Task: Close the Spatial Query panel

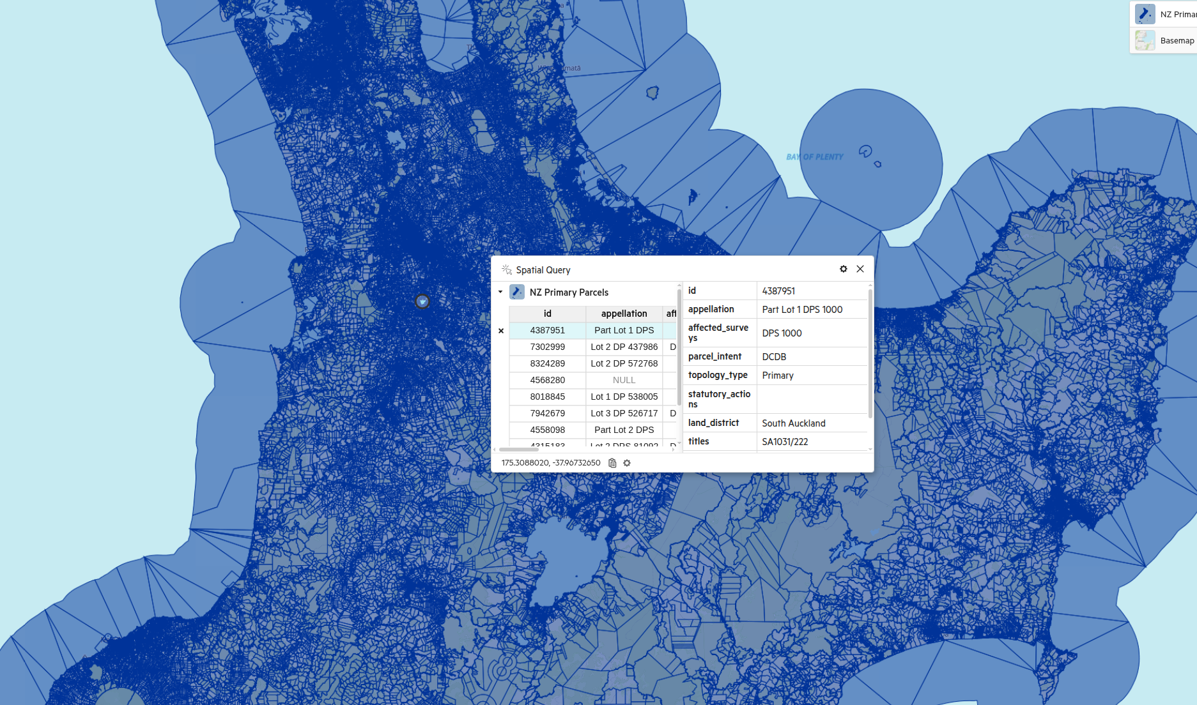Action: tap(860, 269)
